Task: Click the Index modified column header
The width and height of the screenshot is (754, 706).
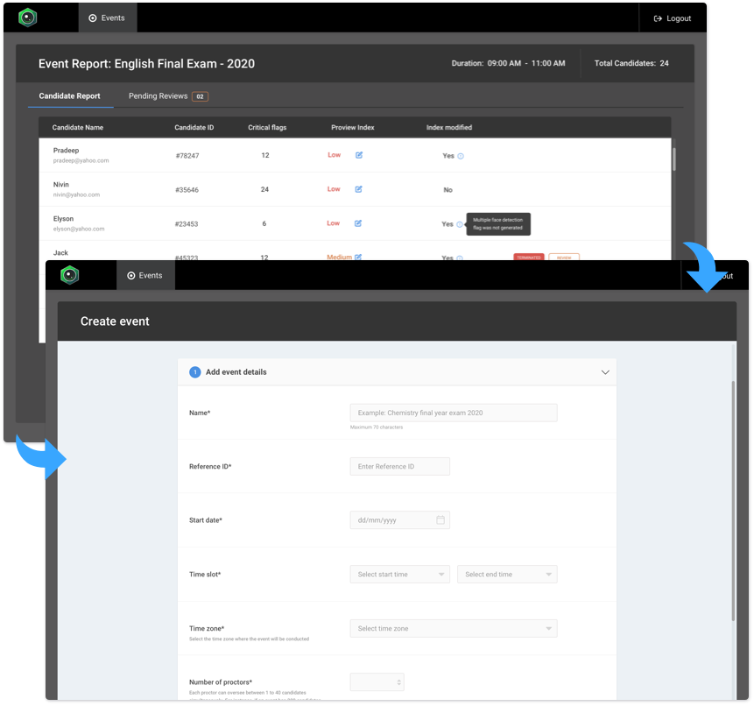Action: 449,127
